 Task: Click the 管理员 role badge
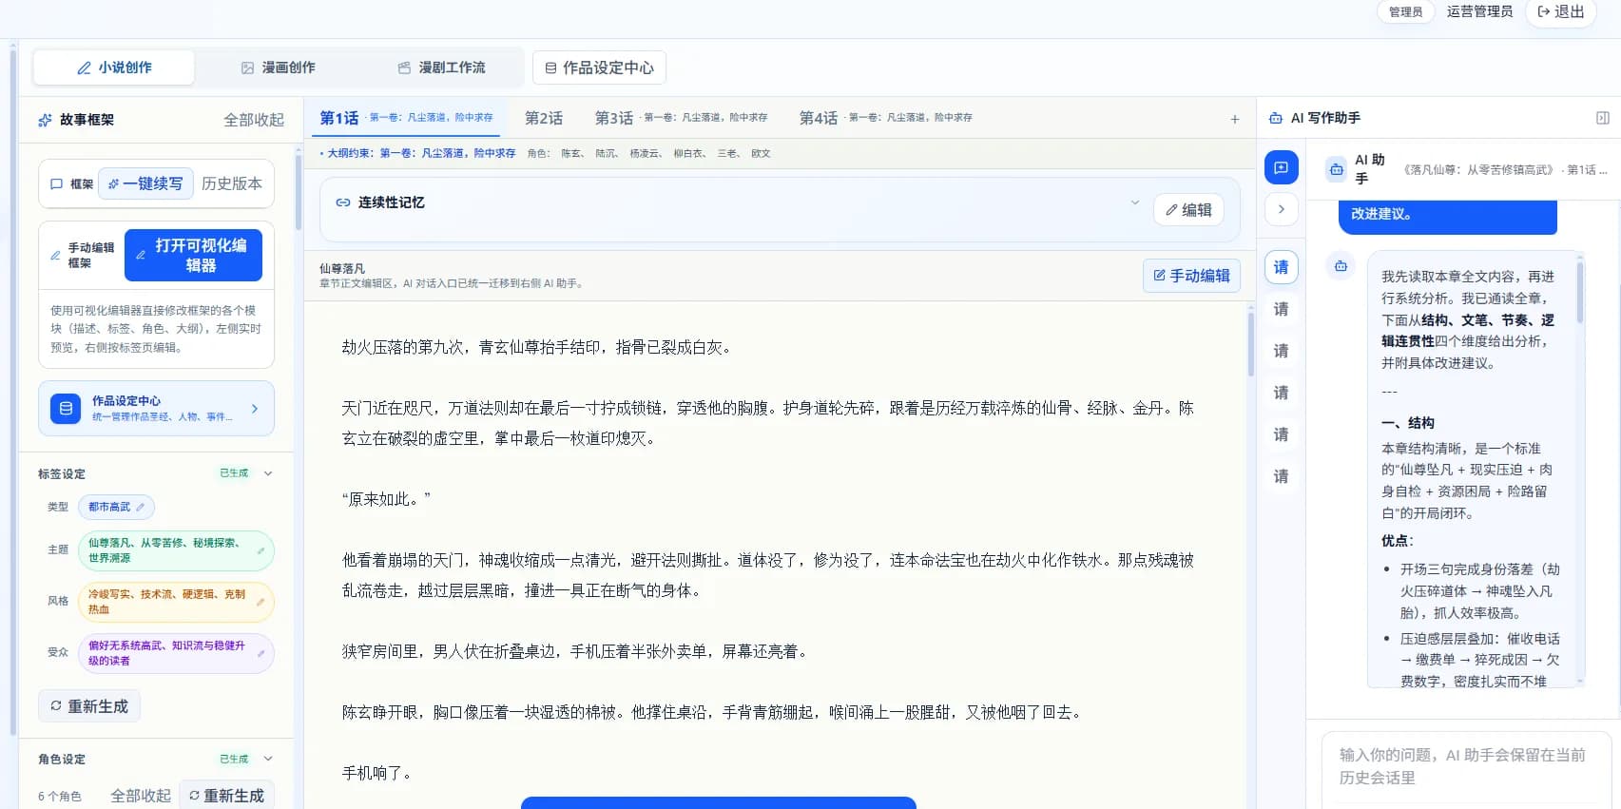[1405, 12]
